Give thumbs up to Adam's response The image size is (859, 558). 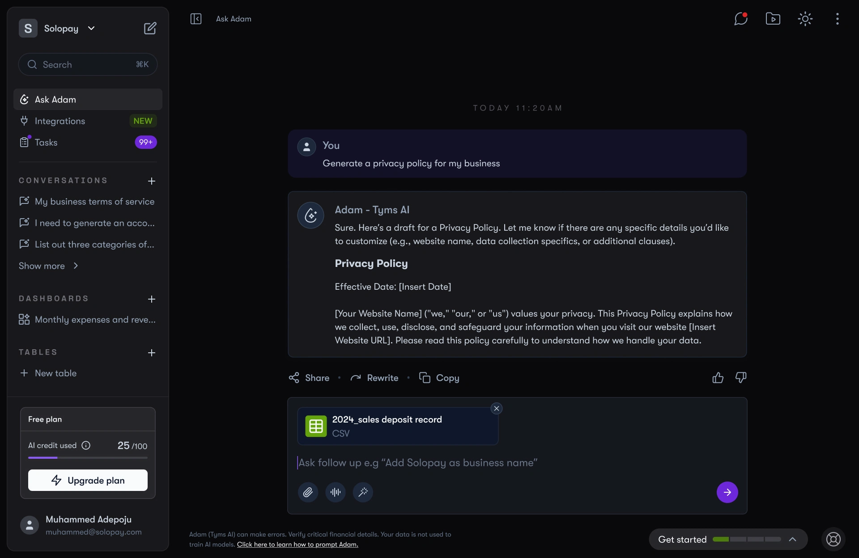point(718,378)
